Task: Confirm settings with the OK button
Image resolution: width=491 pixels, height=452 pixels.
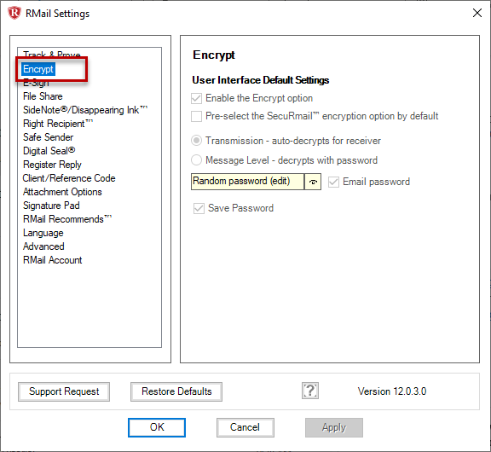Action: click(157, 427)
